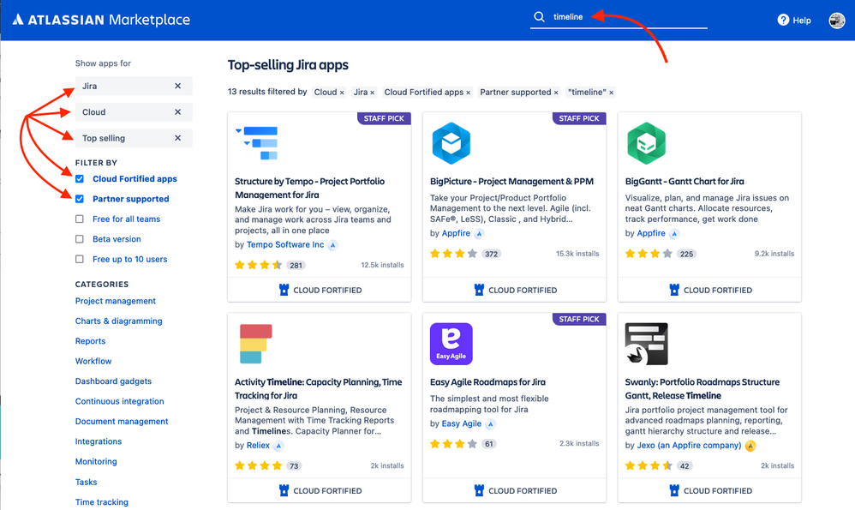Image resolution: width=855 pixels, height=510 pixels.
Task: Remove the Partner supported chip
Action: [x=556, y=93]
